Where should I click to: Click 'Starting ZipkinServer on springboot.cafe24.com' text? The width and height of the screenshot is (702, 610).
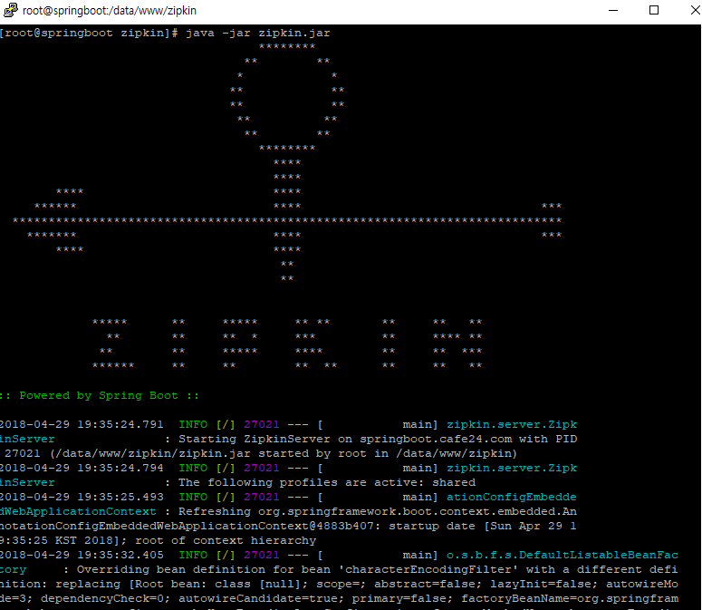pos(345,439)
